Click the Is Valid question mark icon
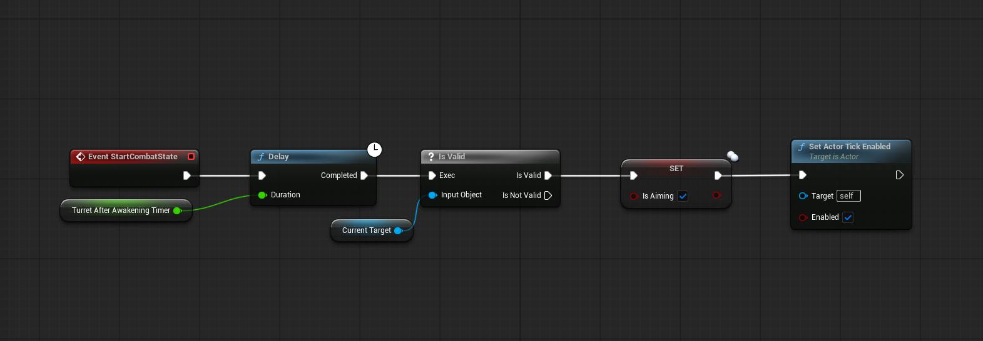This screenshot has height=341, width=983. 431,157
